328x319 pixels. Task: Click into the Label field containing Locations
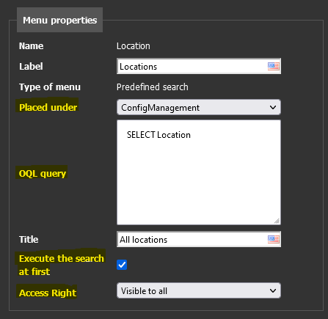[x=199, y=66]
